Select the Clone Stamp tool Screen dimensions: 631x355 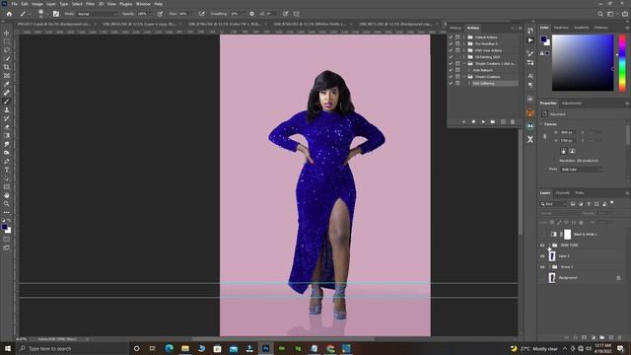[7, 109]
